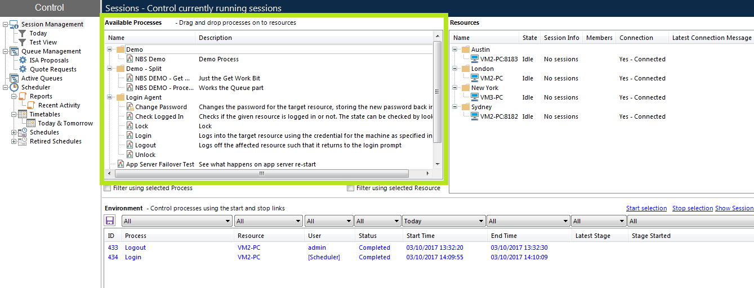Click the gear icon for Quote Requests
Screen dimensions: 754x288
tap(23, 69)
